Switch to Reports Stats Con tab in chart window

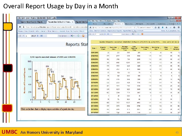pos(81,22)
